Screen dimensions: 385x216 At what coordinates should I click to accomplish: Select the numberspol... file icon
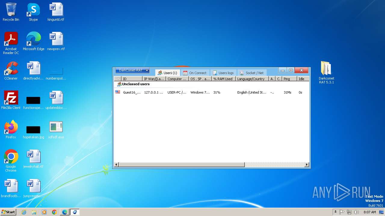[x=56, y=74]
